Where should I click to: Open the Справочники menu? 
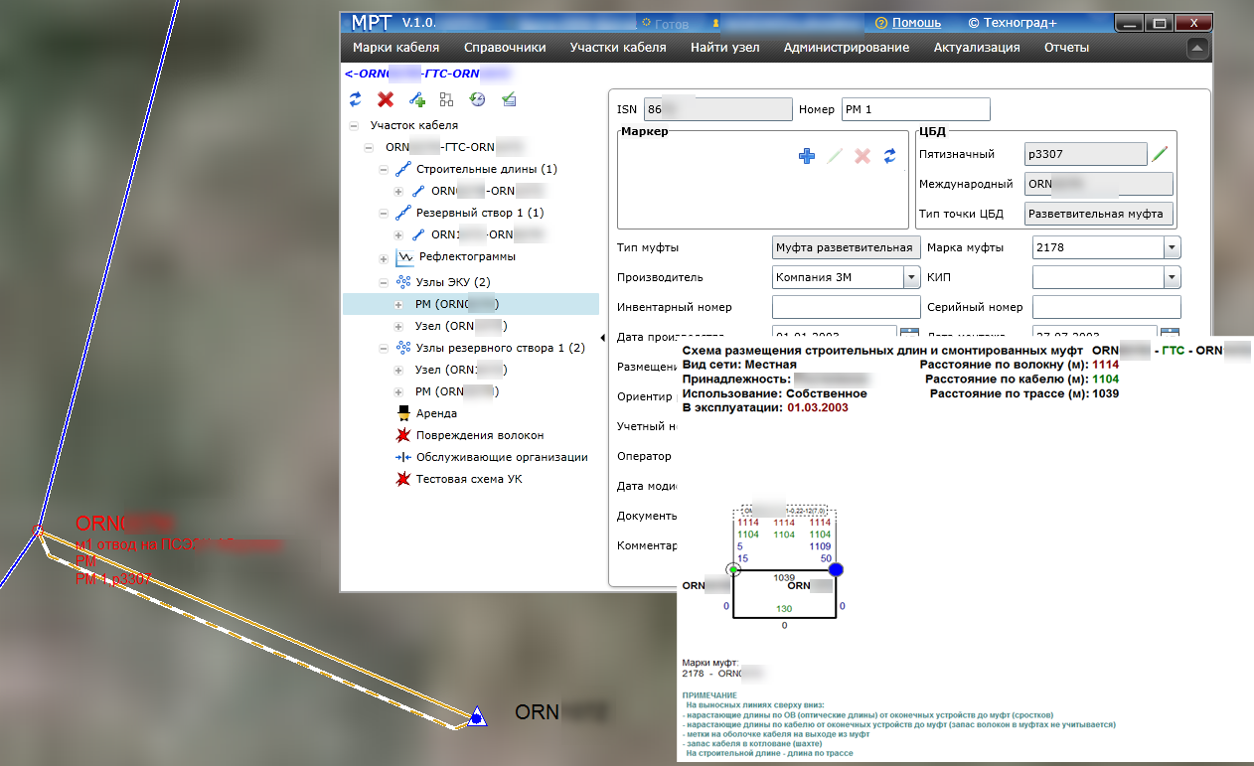pyautogui.click(x=505, y=48)
